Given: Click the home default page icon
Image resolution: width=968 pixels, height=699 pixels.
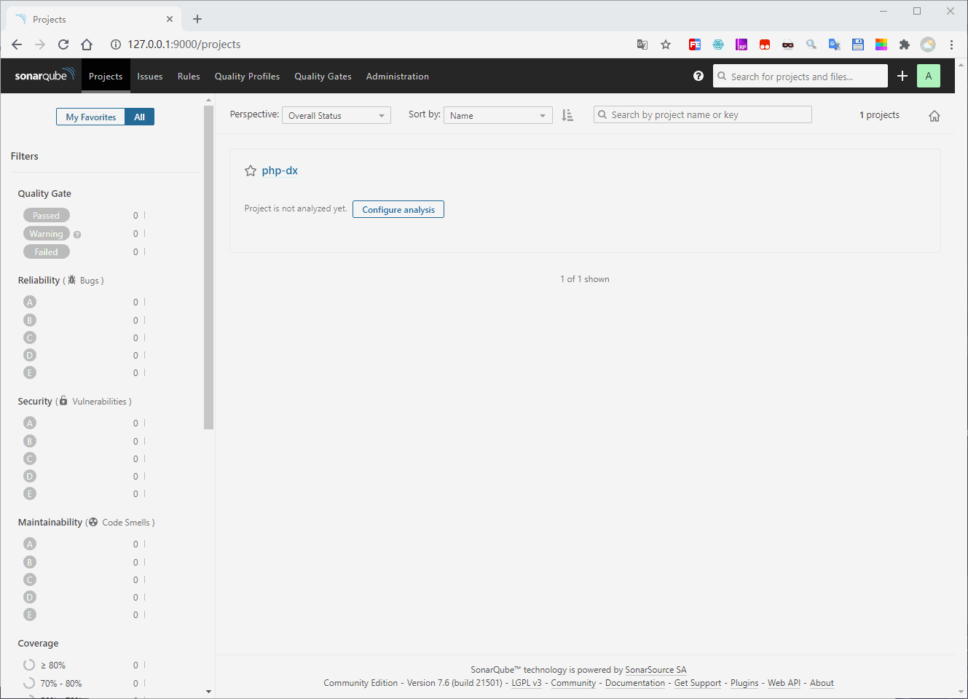Looking at the screenshot, I should point(934,116).
